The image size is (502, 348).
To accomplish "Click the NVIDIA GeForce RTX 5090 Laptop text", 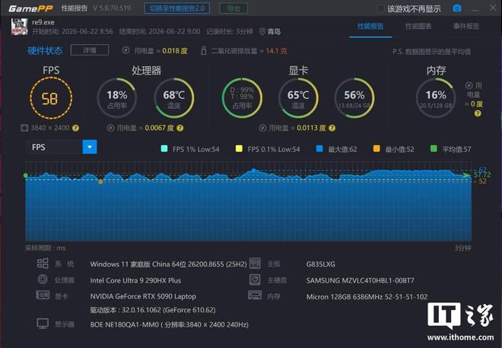I will click(143, 296).
